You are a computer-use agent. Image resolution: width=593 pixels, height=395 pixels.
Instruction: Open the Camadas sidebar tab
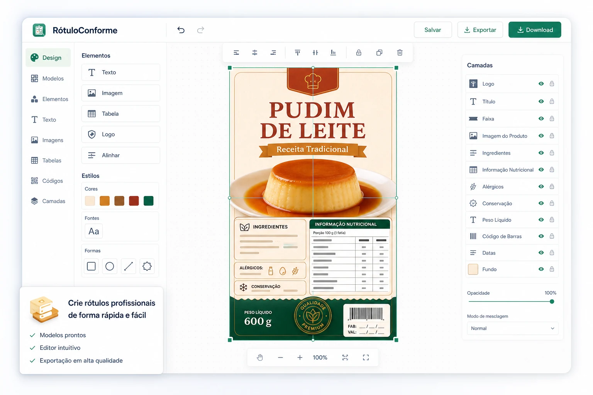(x=48, y=201)
